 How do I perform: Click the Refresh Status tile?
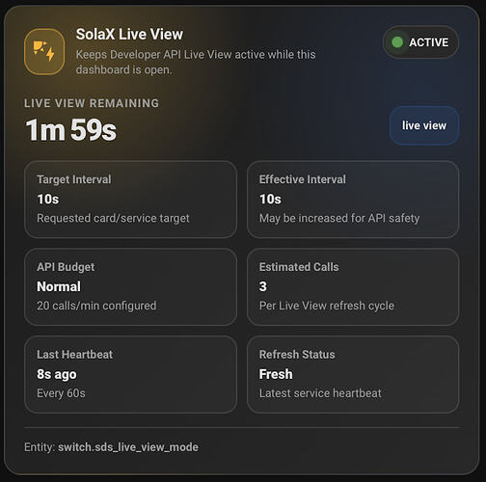point(353,374)
